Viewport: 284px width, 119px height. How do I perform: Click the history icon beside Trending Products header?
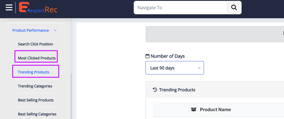155,90
